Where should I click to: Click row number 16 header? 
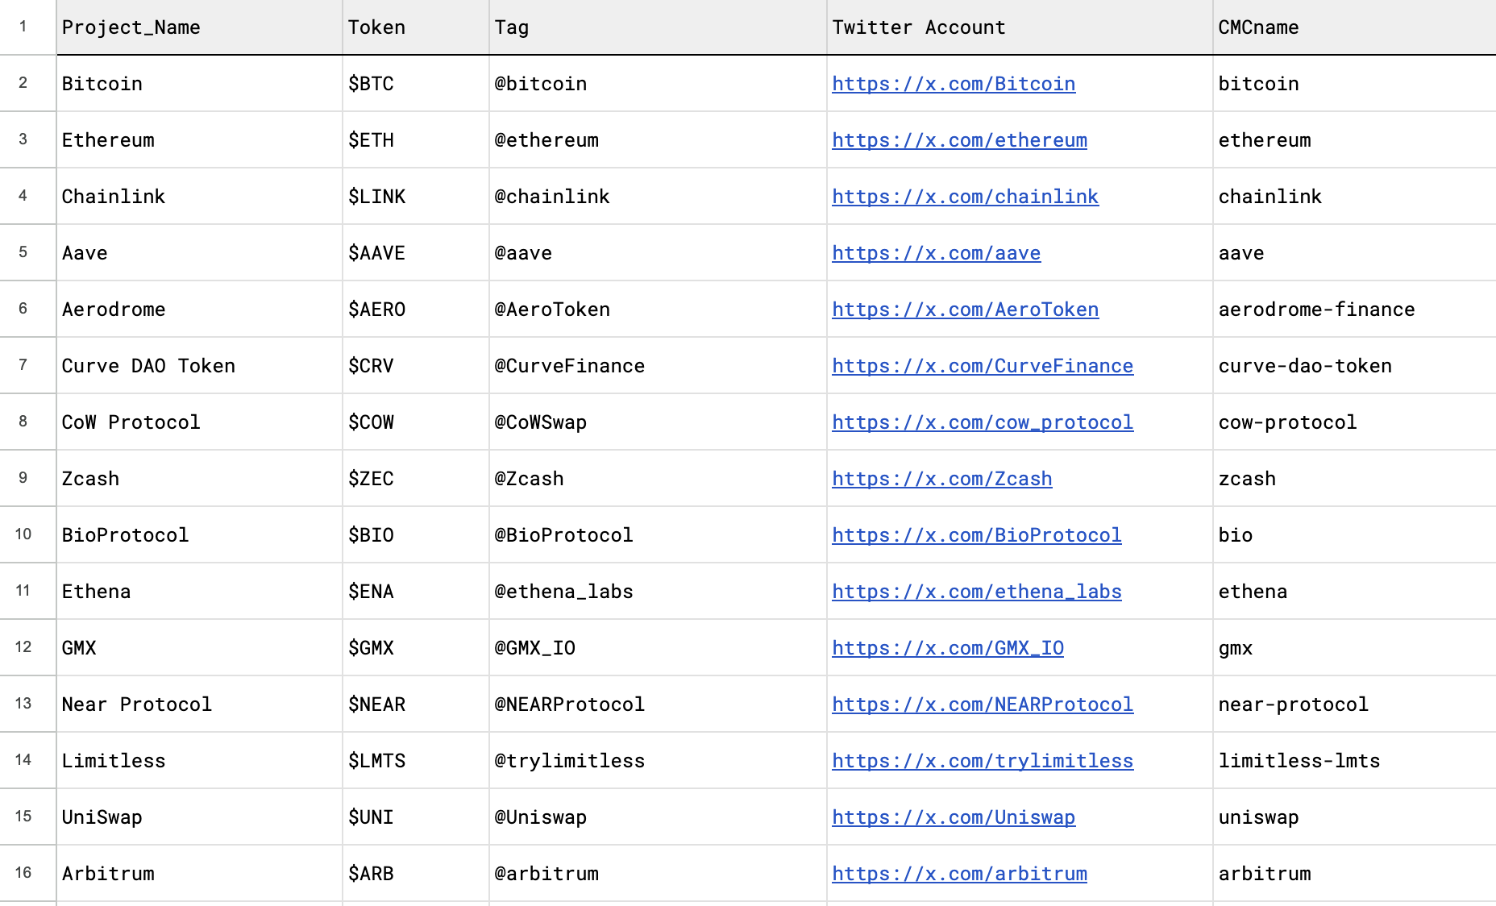[x=23, y=873]
